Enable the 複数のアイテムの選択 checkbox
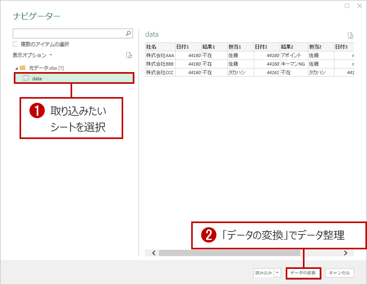367x285 pixels. tap(15, 44)
